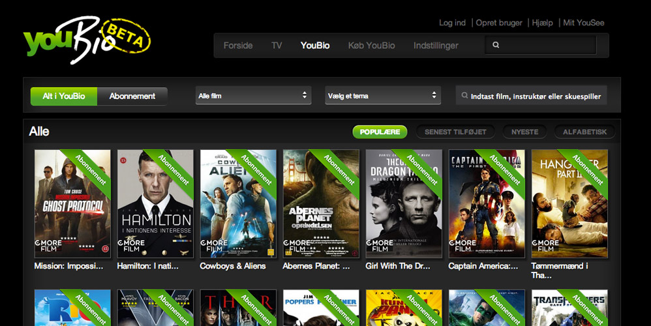651x326 pixels.
Task: Open the Abernes Planet poster
Action: tap(321, 203)
